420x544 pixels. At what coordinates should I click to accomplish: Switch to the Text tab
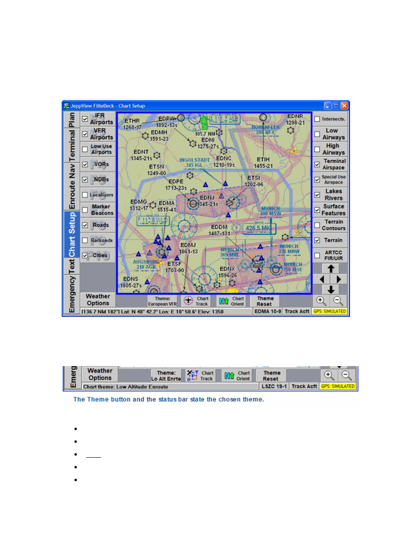pyautogui.click(x=72, y=266)
